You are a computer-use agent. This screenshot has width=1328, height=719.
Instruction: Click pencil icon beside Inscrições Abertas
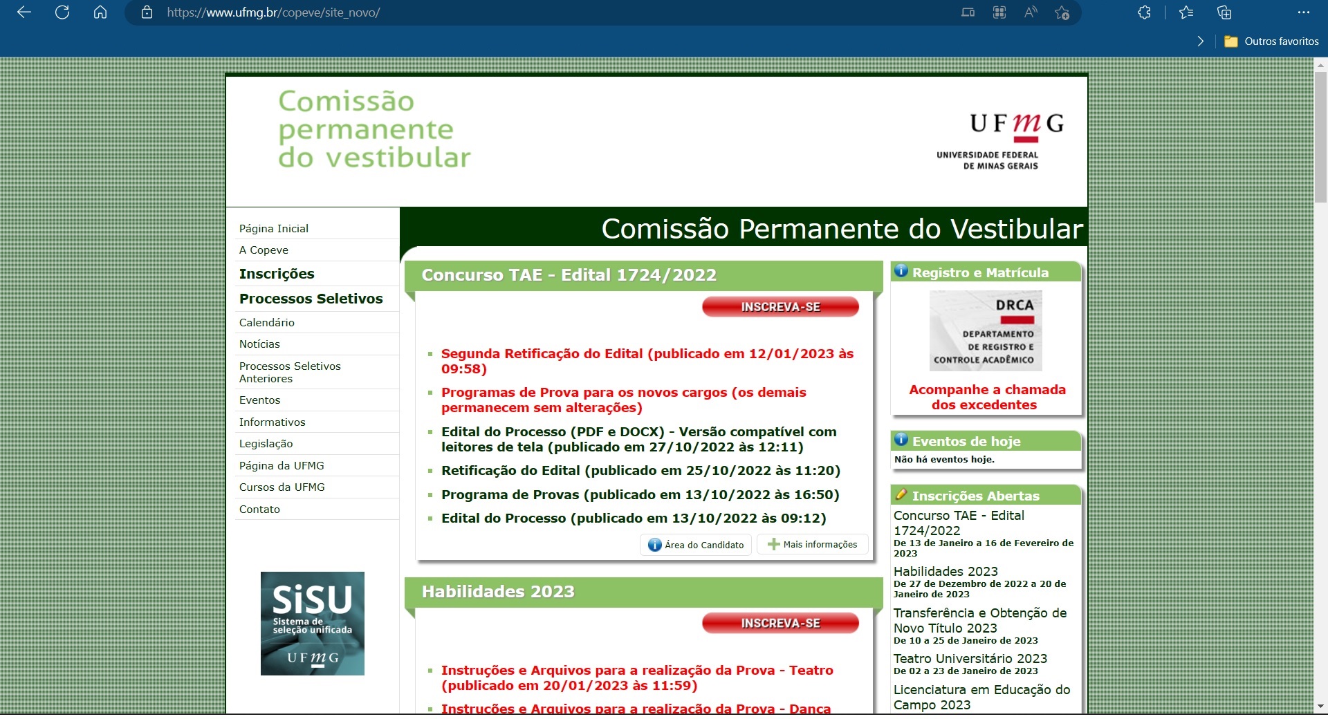click(x=901, y=494)
